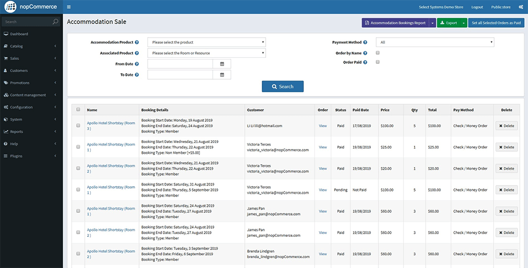Viewport: 528px width, 268px height.
Task: Select the Li Li booking row checkbox
Action: [x=78, y=126]
